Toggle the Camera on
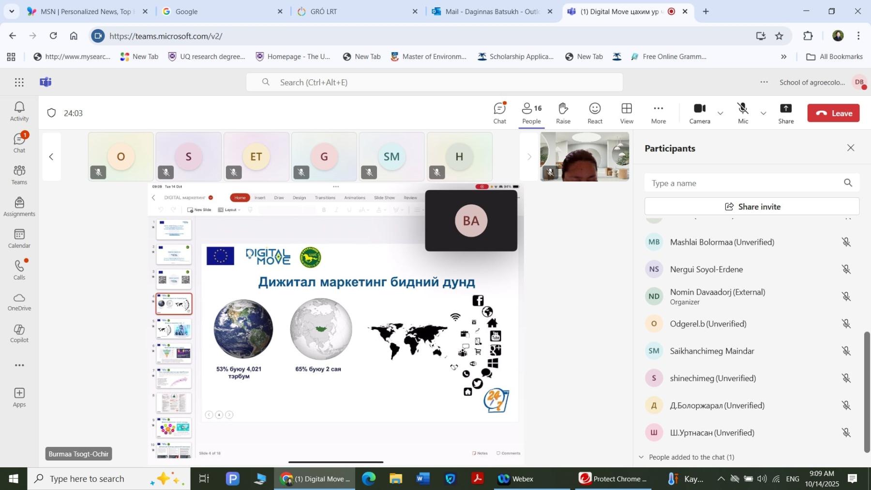This screenshot has height=490, width=871. pyautogui.click(x=699, y=113)
